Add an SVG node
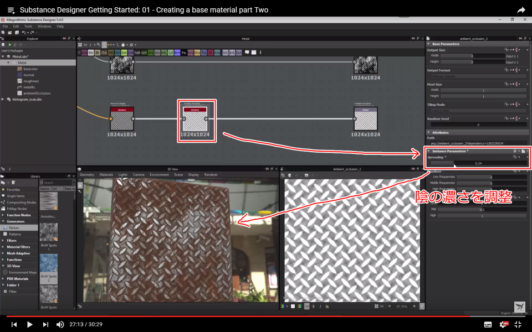 (x=190, y=53)
